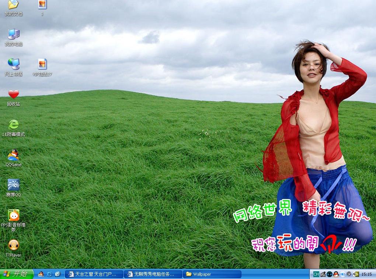Click the film clapper tray icon

tap(323, 274)
